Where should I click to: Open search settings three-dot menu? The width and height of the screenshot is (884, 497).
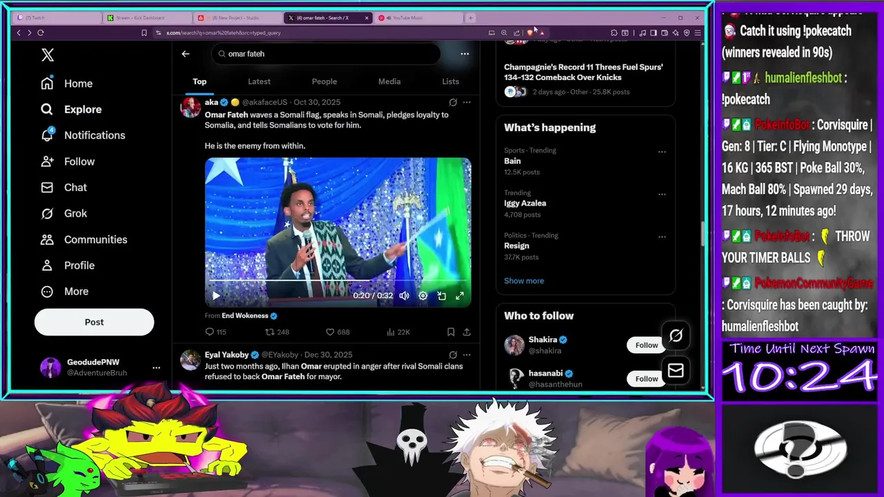[x=465, y=54]
